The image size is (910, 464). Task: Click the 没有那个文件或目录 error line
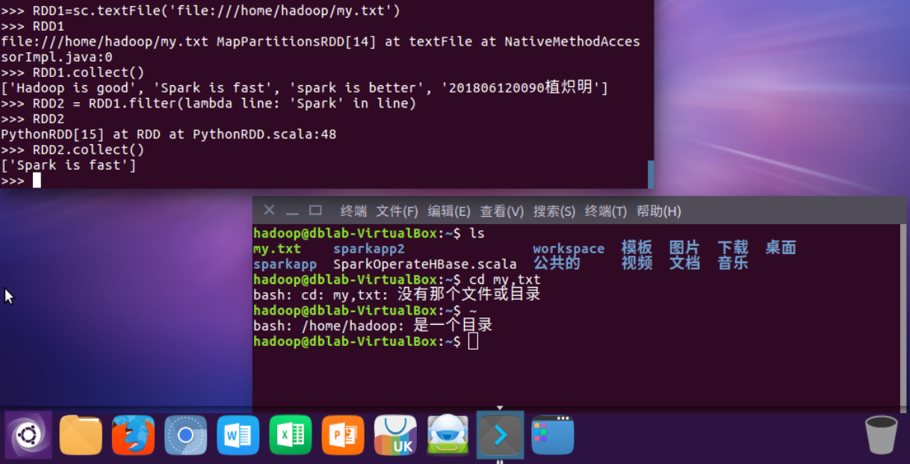397,295
